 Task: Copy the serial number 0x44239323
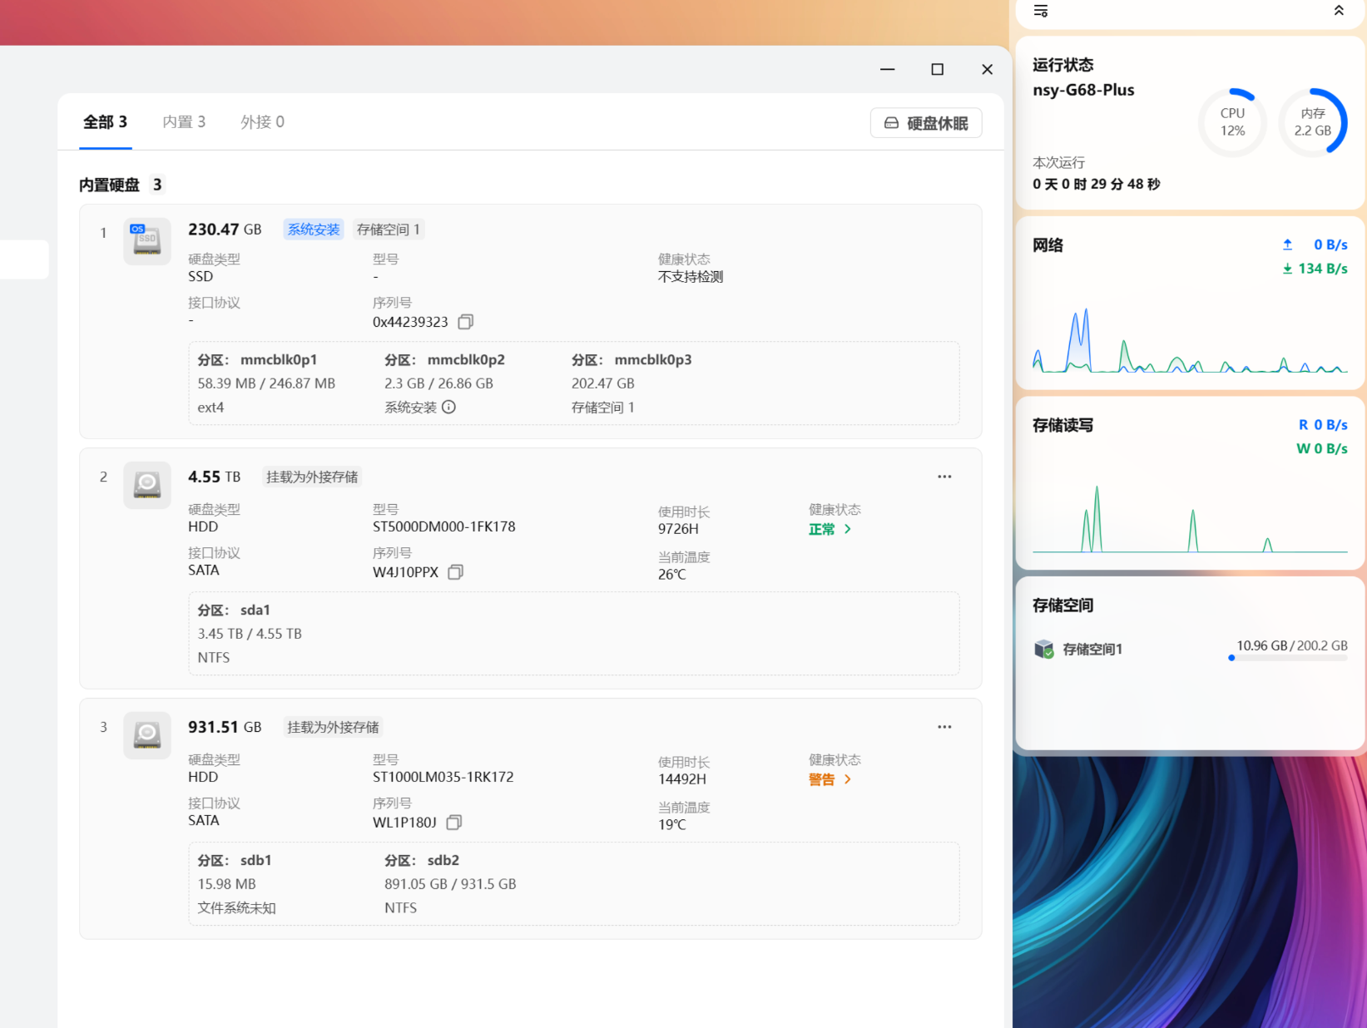click(x=466, y=322)
